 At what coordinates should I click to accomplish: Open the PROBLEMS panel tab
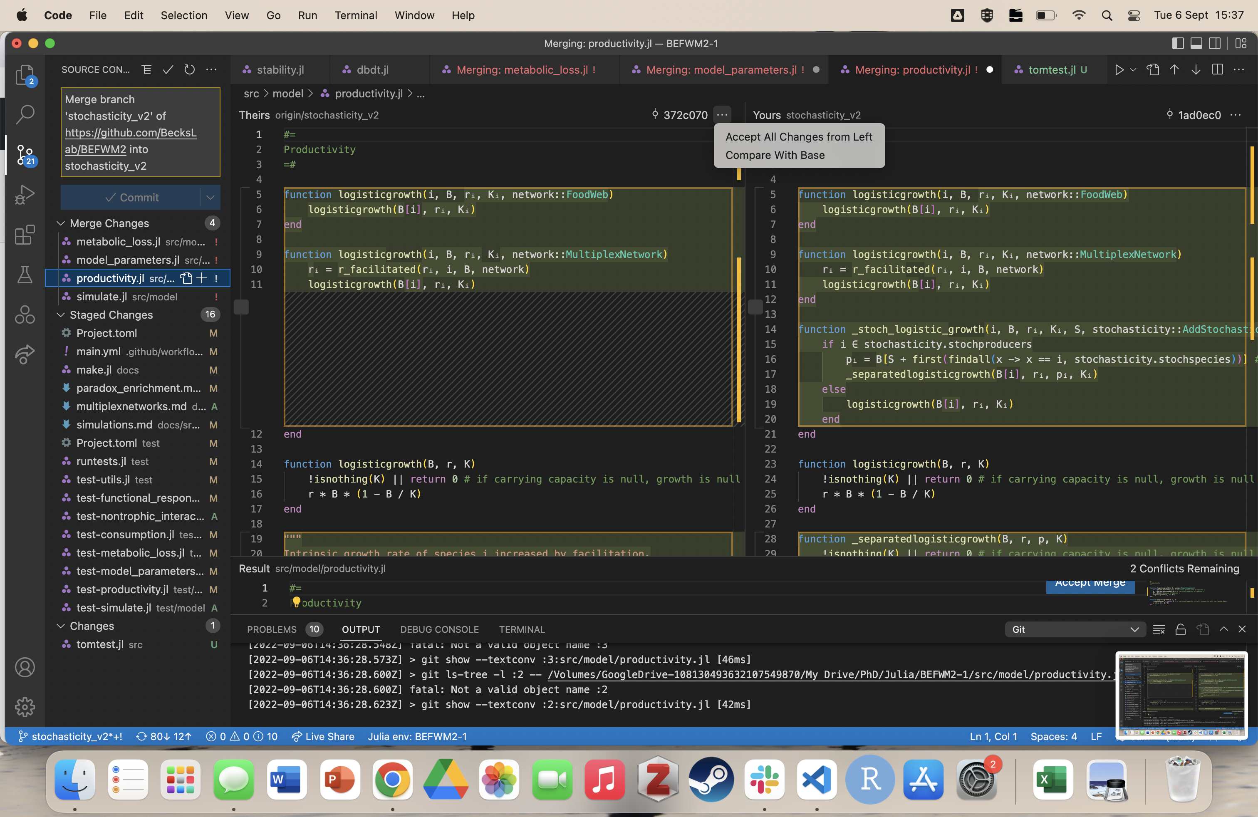pyautogui.click(x=272, y=629)
